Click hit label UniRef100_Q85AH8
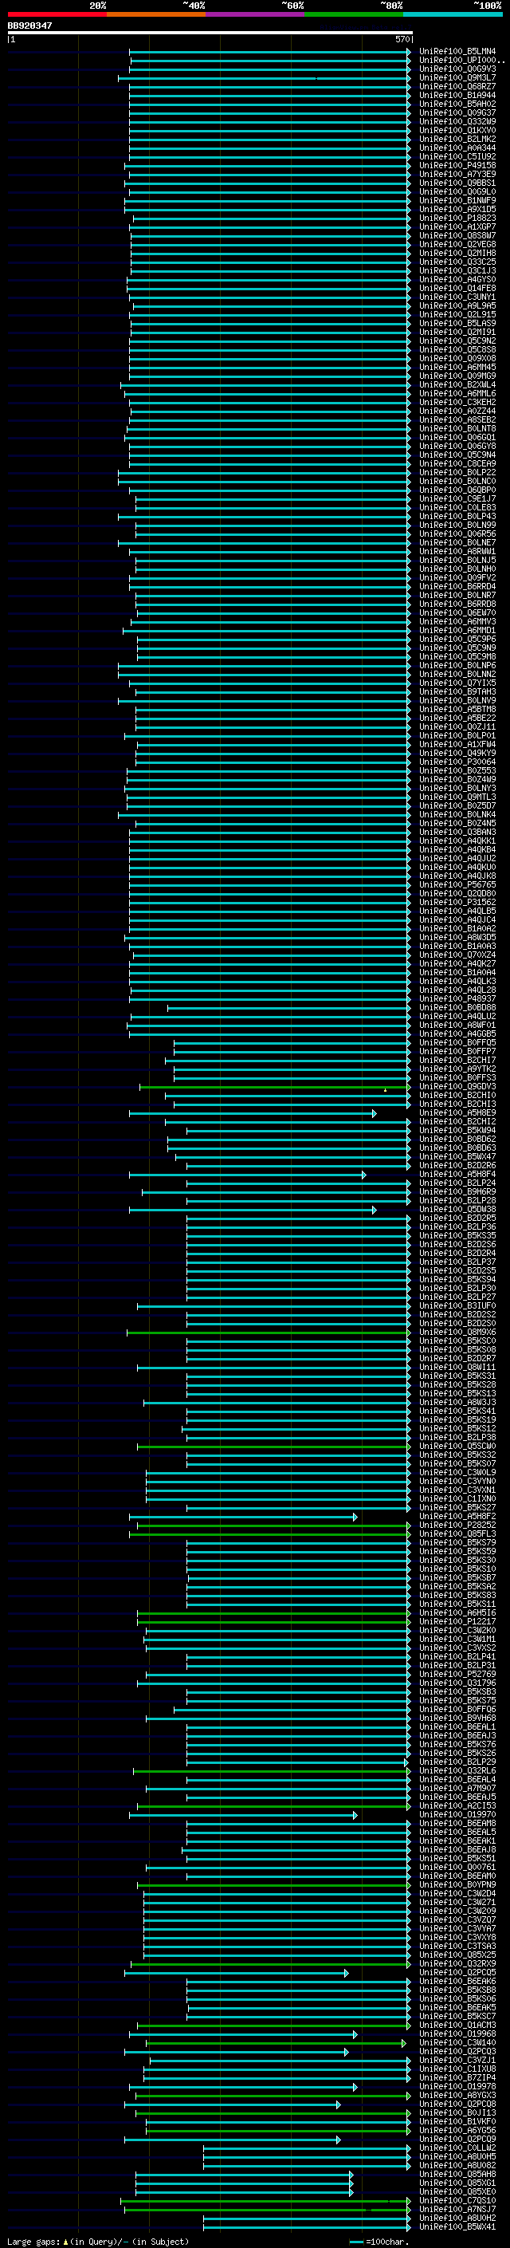Viewport: 510px width, 2248px height. tap(457, 2174)
